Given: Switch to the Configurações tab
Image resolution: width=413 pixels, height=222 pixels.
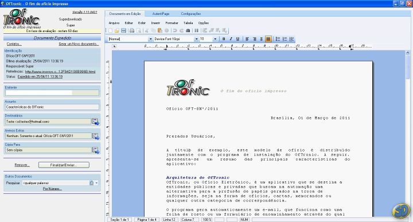Looking at the screenshot, I should click(190, 14).
